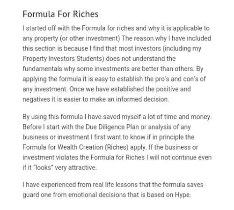
Task: Click the phrase '(or other investment)'
Action: 90,38
